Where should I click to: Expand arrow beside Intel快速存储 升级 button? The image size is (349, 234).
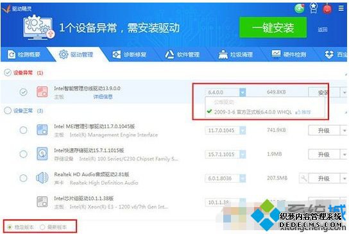pyautogui.click(x=344, y=155)
